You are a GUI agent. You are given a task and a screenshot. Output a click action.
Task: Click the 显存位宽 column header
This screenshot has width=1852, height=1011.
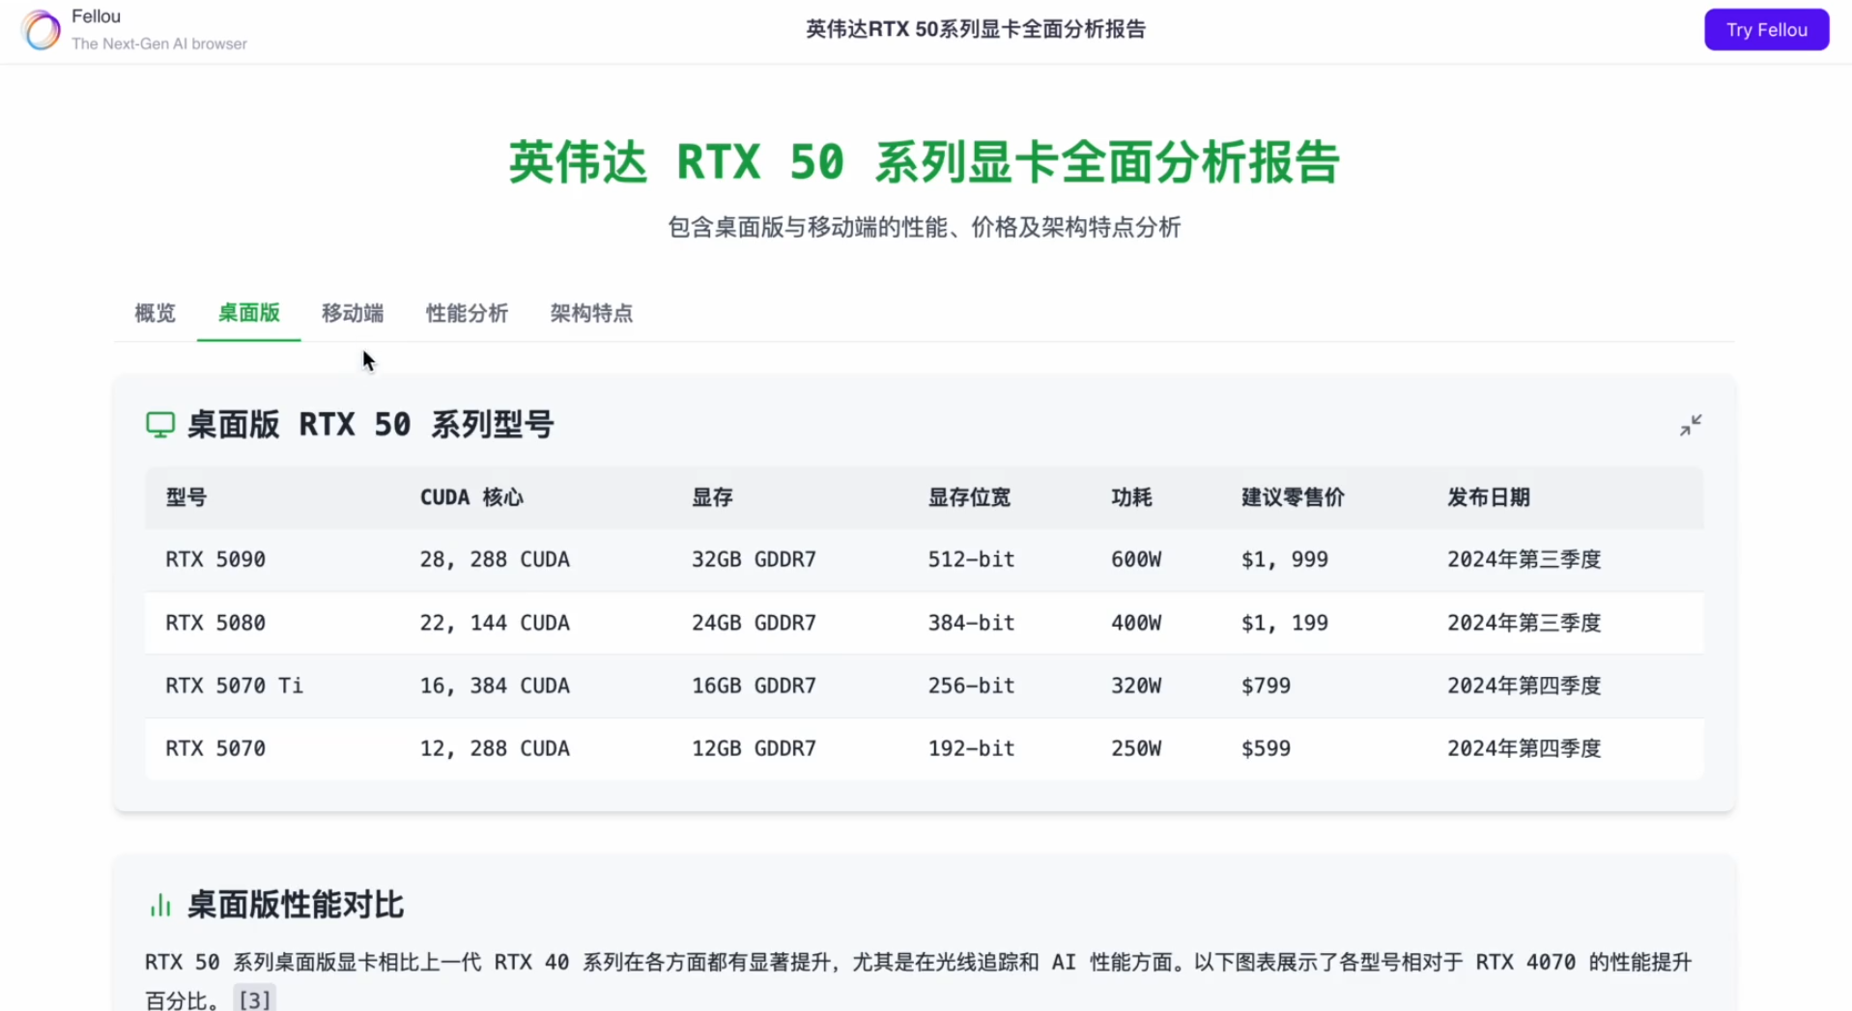[969, 497]
